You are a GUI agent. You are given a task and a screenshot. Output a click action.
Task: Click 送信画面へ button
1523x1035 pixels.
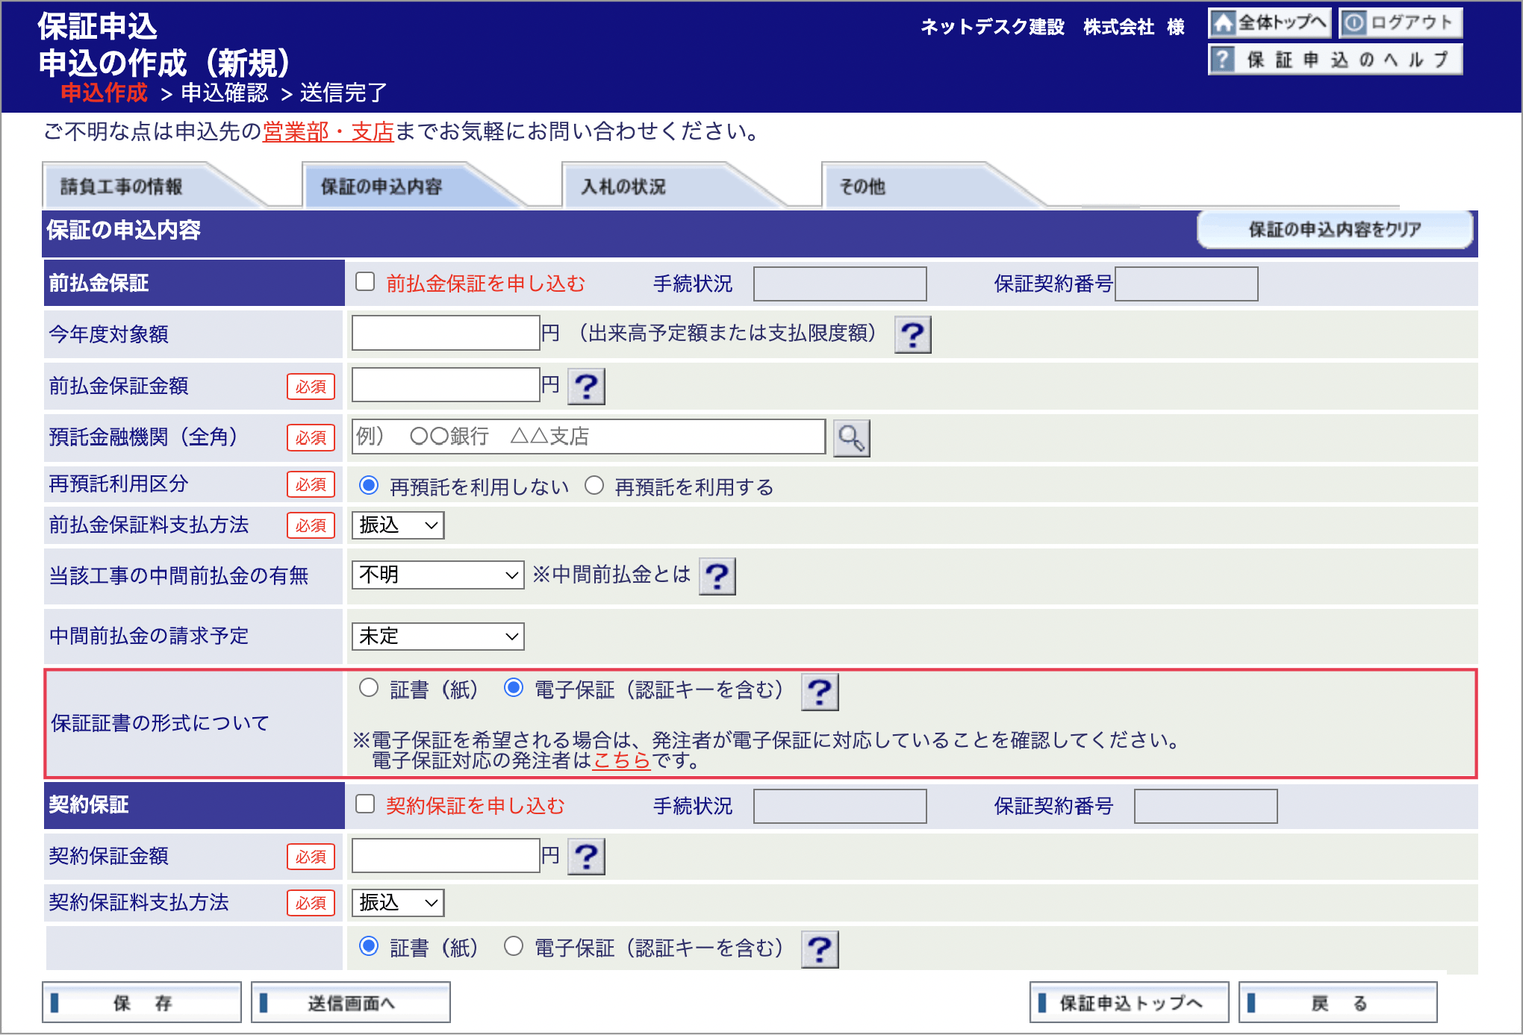(351, 1003)
